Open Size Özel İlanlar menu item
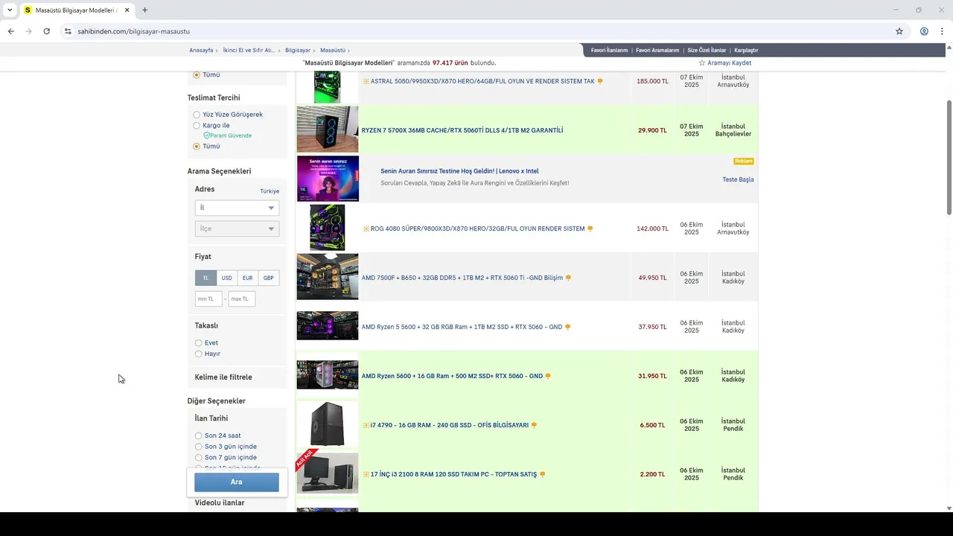 point(707,51)
